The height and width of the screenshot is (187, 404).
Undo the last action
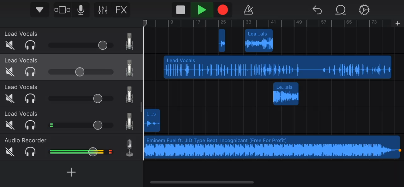point(317,10)
